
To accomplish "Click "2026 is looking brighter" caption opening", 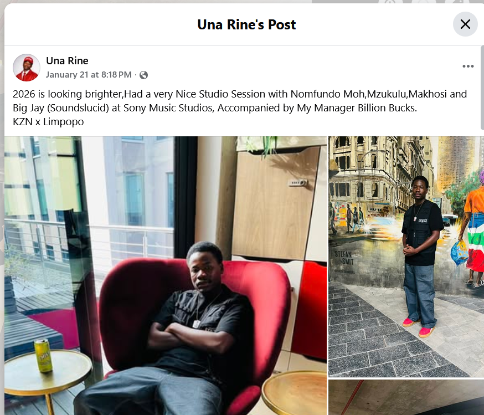I will 68,94.
